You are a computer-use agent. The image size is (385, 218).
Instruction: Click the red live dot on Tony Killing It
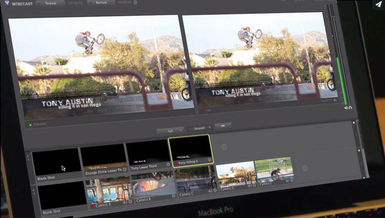pos(176,163)
